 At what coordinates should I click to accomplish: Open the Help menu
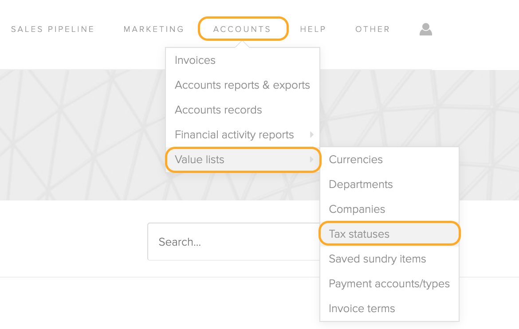(313, 29)
